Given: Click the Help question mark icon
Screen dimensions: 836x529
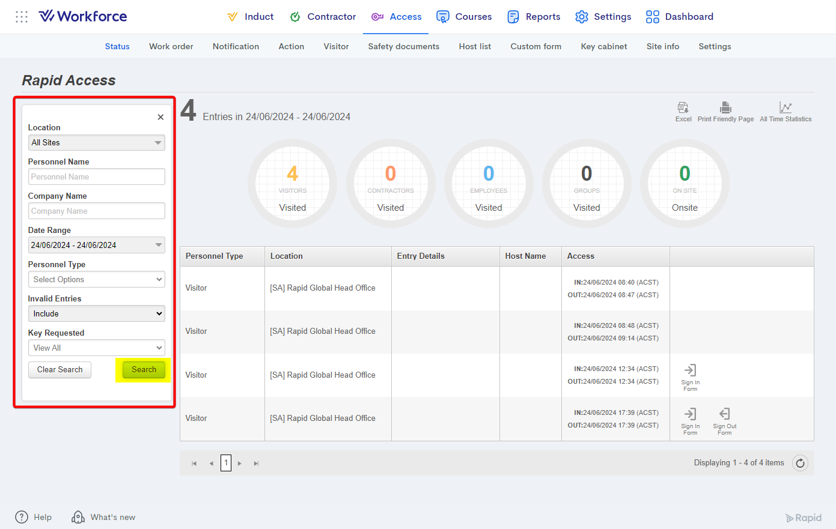Looking at the screenshot, I should 22,517.
